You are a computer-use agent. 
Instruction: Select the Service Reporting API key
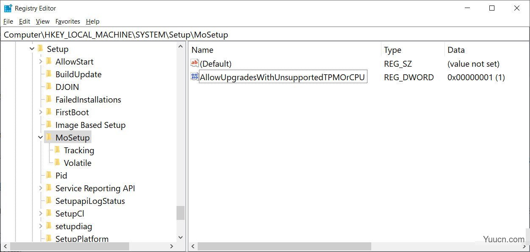[95, 188]
